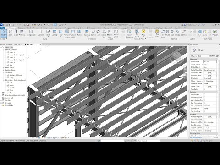Screen dimensions: 220x165
Task: Select the Wall tool
Action: 11,33
